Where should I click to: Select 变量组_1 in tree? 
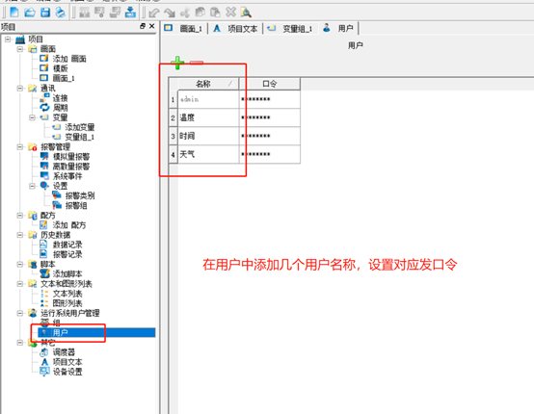(x=79, y=137)
